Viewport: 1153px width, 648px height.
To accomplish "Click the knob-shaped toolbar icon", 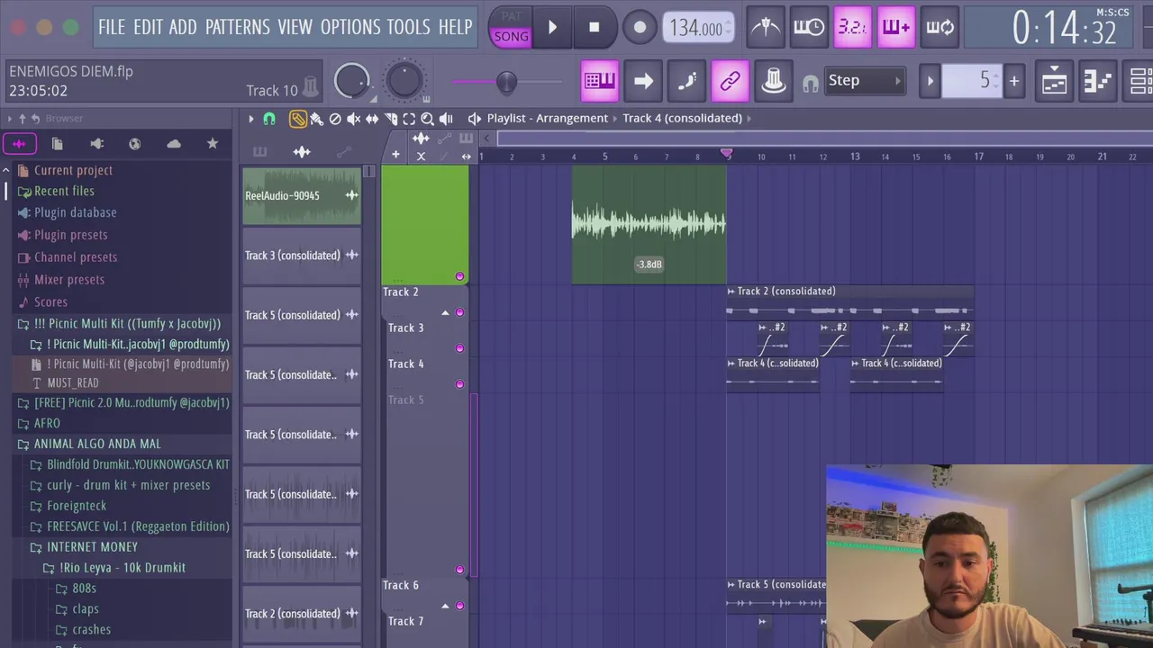I will (x=773, y=81).
